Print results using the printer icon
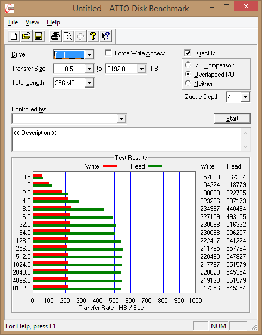The height and width of the screenshot is (335, 262). pos(55,36)
